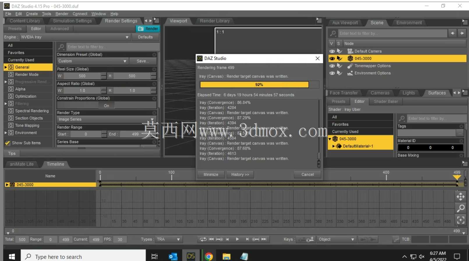Expand DefaultMaterial~1 in the Surfaces pane

(334, 146)
